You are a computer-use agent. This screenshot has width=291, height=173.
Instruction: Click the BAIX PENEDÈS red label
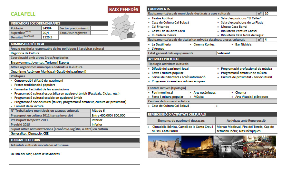click(124, 10)
